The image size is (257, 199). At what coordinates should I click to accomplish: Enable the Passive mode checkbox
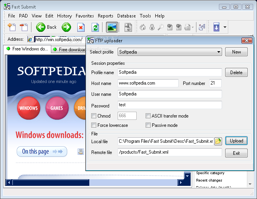pos(148,125)
